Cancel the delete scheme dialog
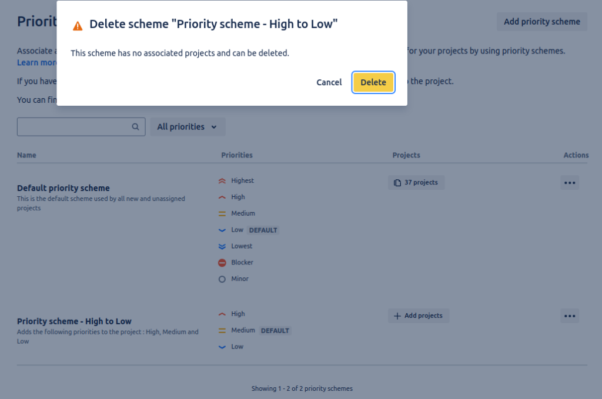The image size is (602, 399). pos(329,82)
